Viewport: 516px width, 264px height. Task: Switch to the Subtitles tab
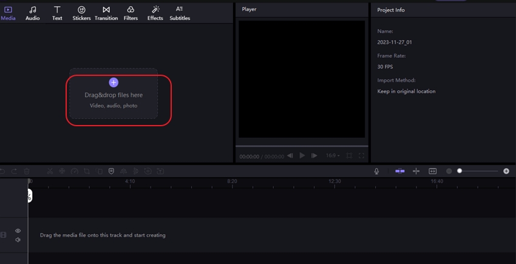click(180, 13)
